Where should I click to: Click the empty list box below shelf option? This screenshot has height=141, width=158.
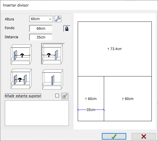coord(37,113)
